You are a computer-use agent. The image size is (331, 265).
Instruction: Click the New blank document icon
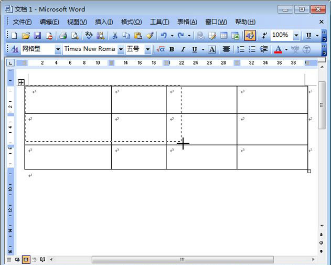[14, 36]
